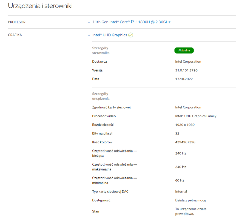Select the date value 17.10.2022
The height and width of the screenshot is (220, 236).
184,79
